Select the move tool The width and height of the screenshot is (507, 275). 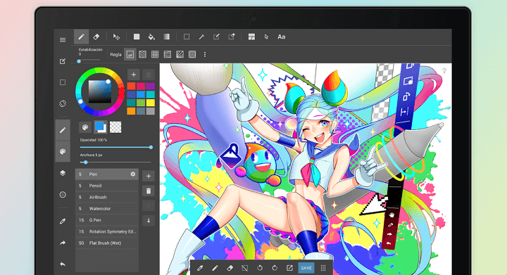pos(116,37)
